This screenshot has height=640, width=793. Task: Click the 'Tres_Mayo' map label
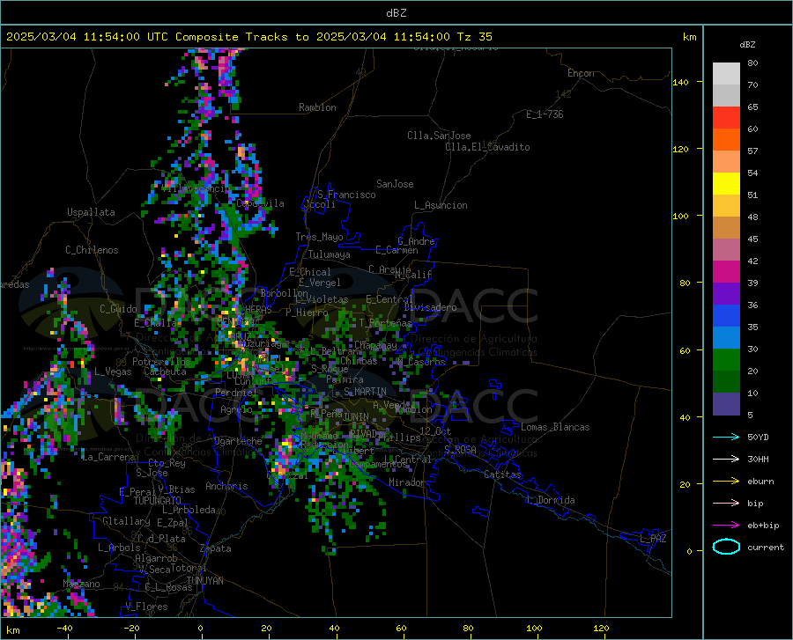pos(319,237)
